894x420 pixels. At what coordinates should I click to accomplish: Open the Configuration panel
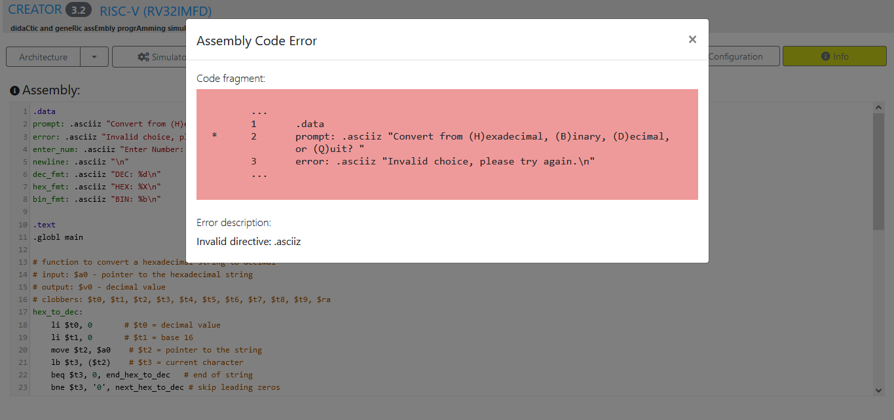pyautogui.click(x=736, y=56)
